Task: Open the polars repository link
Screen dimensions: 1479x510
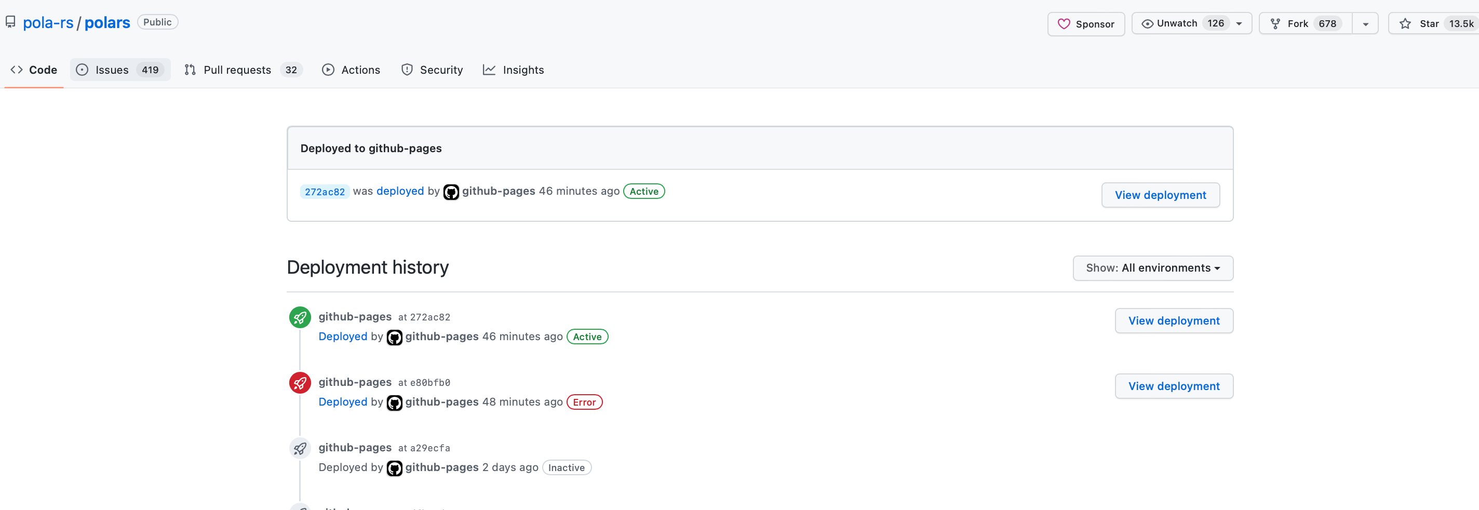Action: [107, 22]
